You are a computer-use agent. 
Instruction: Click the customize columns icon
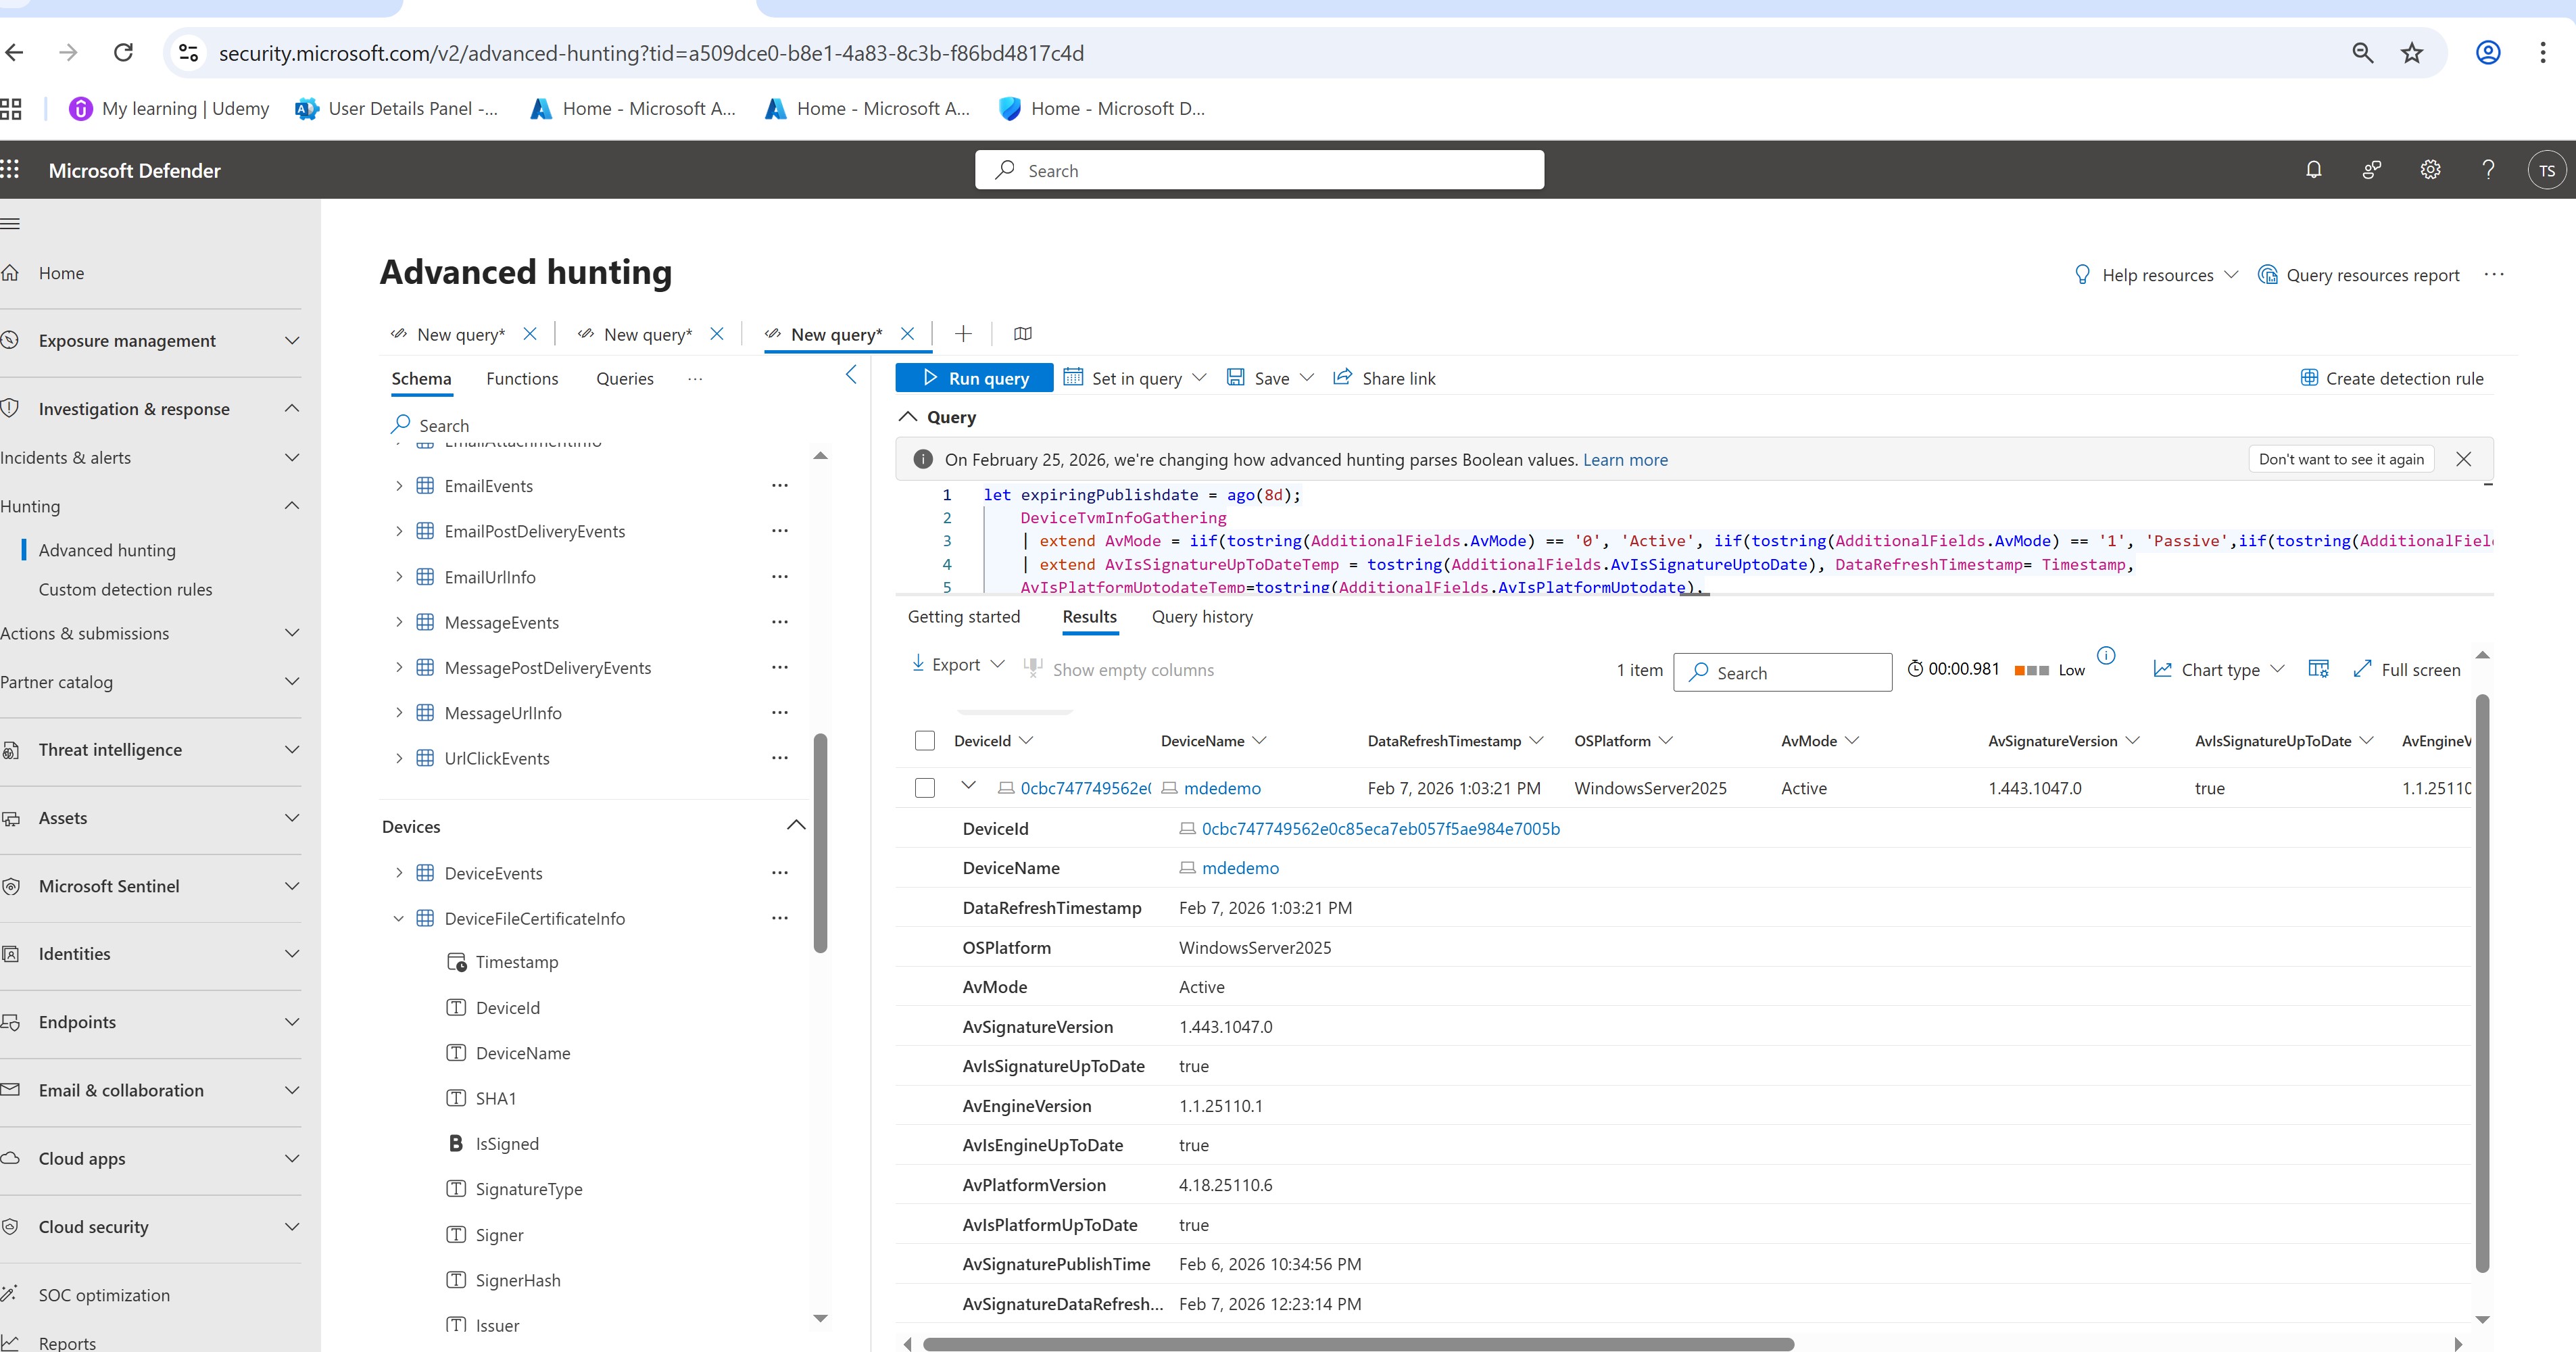[2318, 669]
